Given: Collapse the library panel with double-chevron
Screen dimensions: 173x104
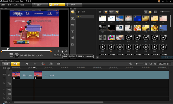Looking at the screenshot, I should 97,57.
